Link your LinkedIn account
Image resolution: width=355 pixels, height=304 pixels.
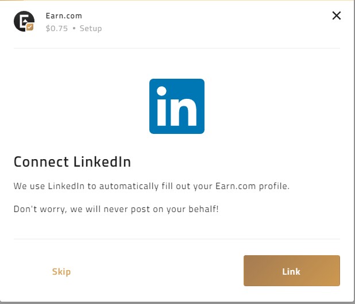pos(291,271)
